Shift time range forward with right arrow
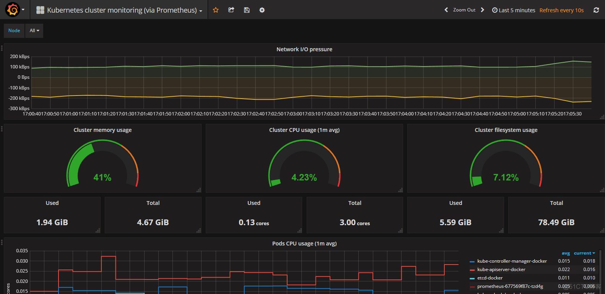 [482, 10]
